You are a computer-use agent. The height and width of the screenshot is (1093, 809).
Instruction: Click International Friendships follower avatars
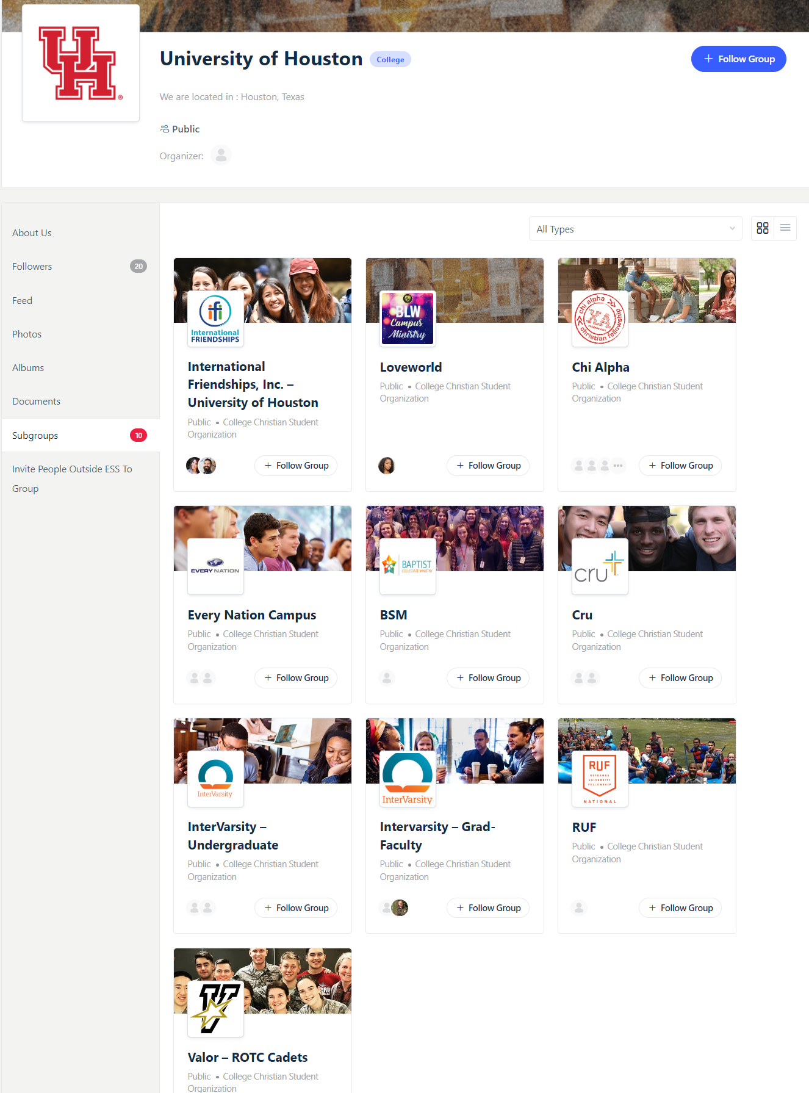pyautogui.click(x=201, y=466)
